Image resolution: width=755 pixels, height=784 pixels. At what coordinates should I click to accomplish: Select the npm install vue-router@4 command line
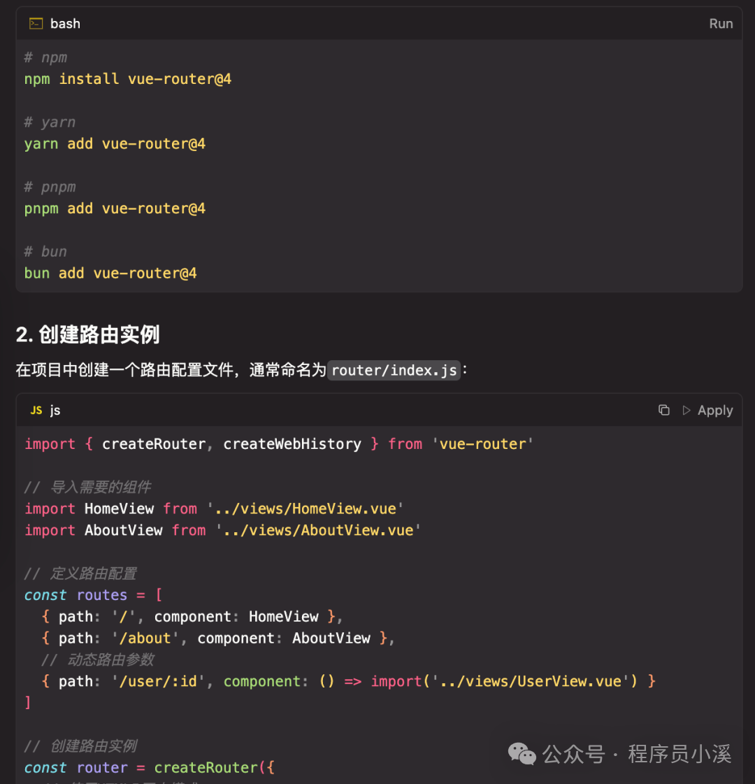coord(127,78)
